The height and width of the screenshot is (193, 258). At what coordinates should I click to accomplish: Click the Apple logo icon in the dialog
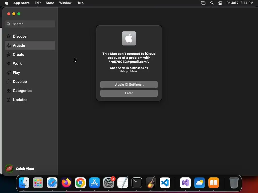click(x=129, y=38)
